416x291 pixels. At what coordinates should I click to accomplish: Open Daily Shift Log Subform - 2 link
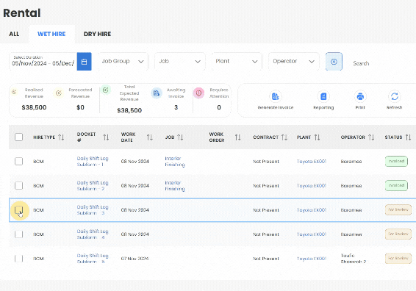tap(93, 186)
